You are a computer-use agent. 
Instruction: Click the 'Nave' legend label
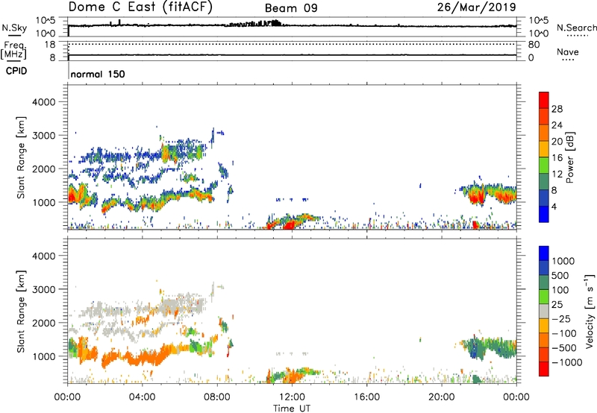(568, 51)
